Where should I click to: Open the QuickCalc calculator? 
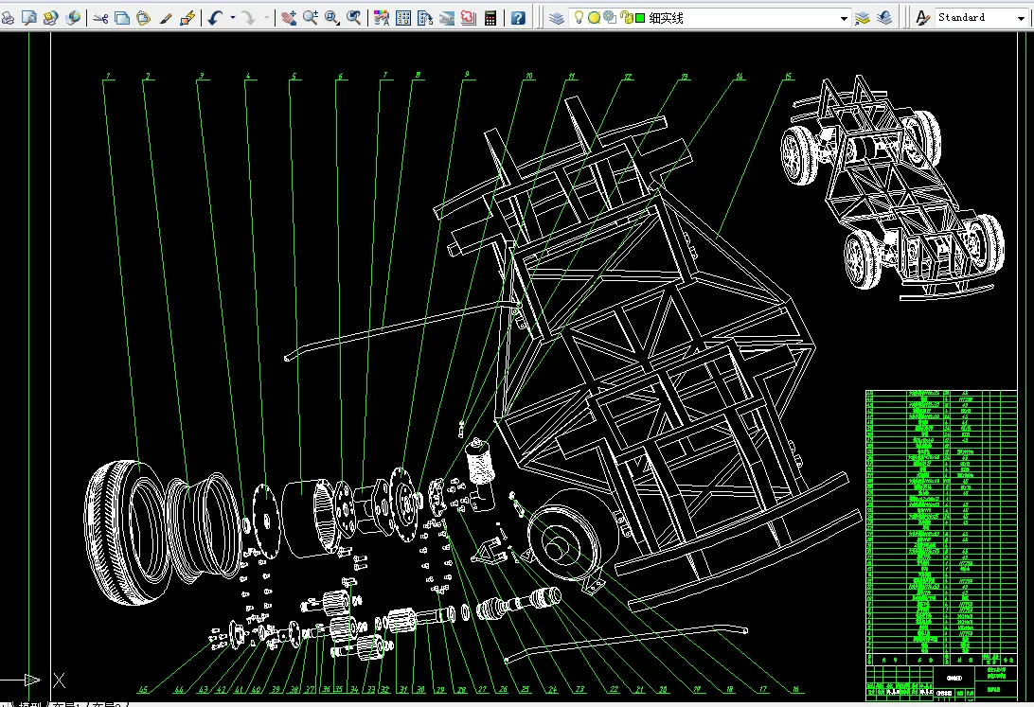point(490,18)
